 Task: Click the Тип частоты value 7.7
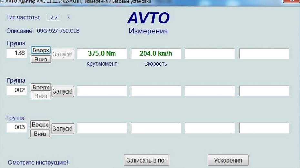click(x=54, y=17)
